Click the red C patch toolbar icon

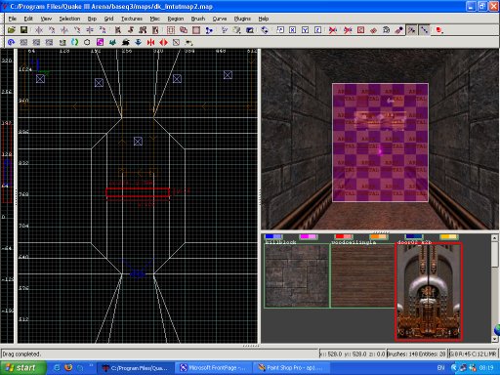coord(360,30)
